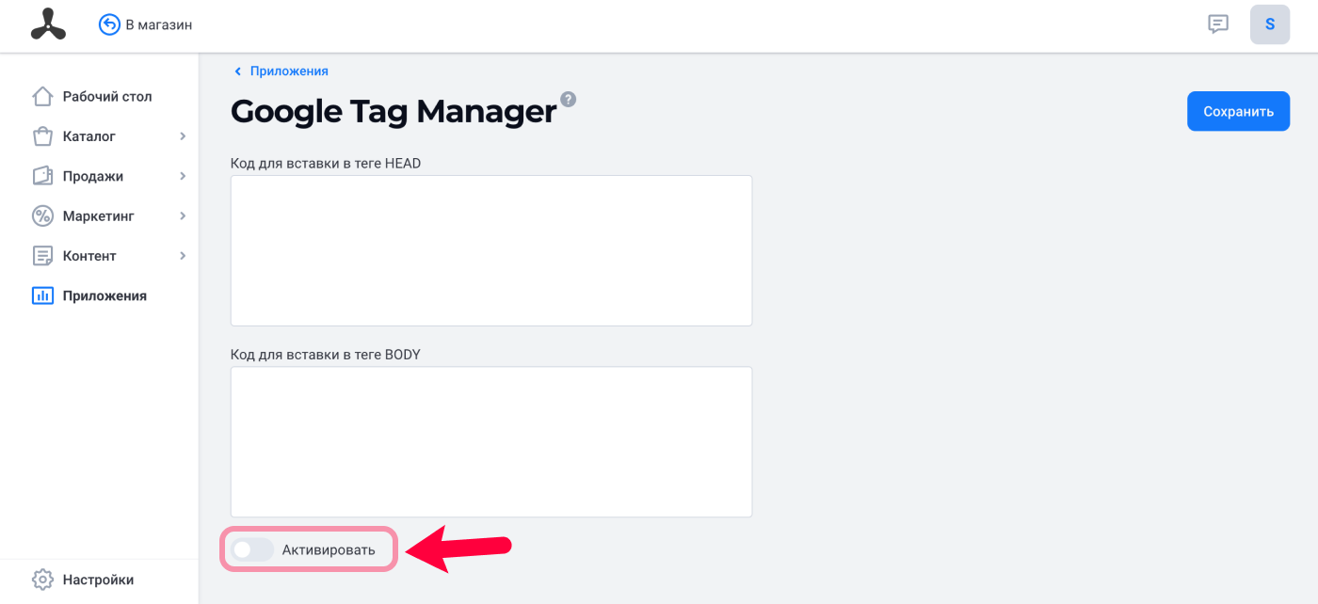This screenshot has height=604, width=1318.
Task: Expand the Продажи submenu chevron
Action: tap(183, 176)
